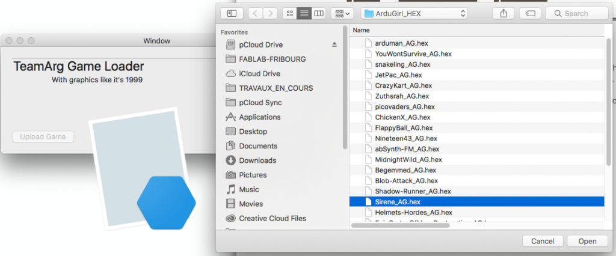
Task: Open ArduGirl_HEX folder path dropdown
Action: (414, 13)
